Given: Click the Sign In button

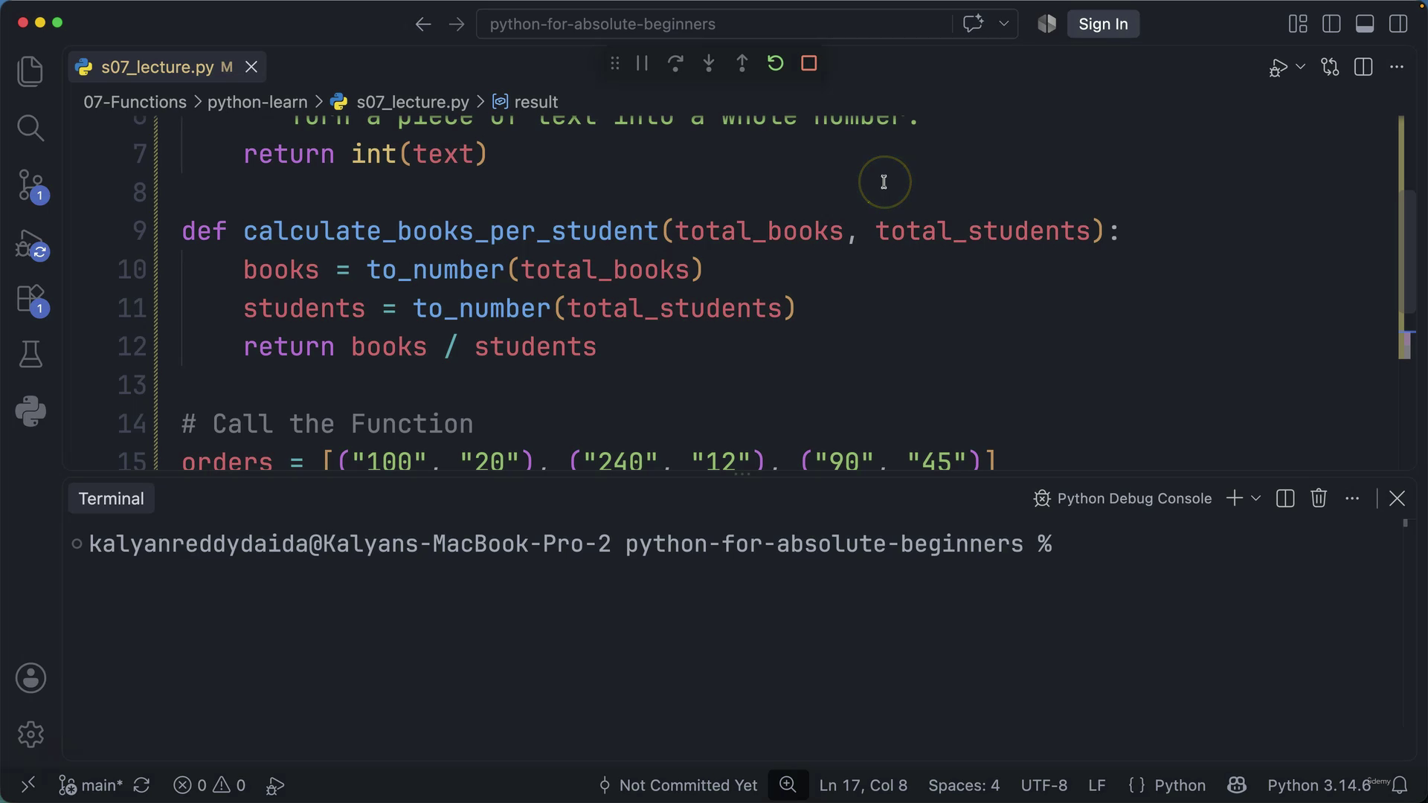Looking at the screenshot, I should (x=1103, y=24).
